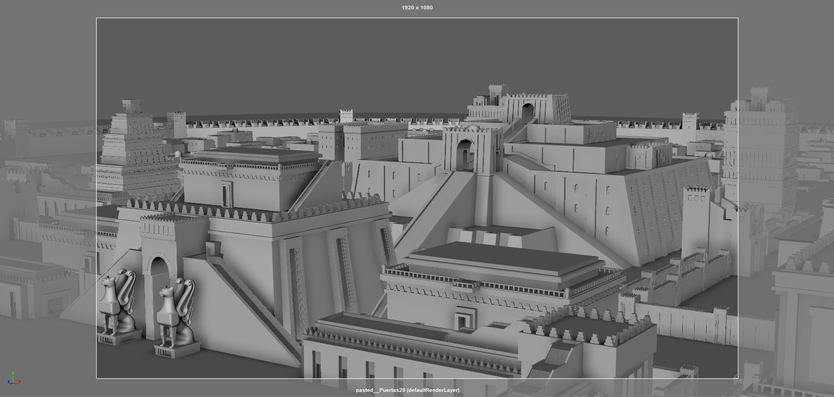The image size is (834, 397).
Task: Click the 1920 x 1080 resolution gate label
Action: pyautogui.click(x=417, y=8)
